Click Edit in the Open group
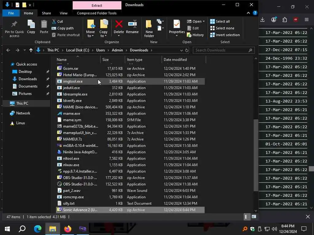This screenshot has width=314, height=235. click(193, 28)
